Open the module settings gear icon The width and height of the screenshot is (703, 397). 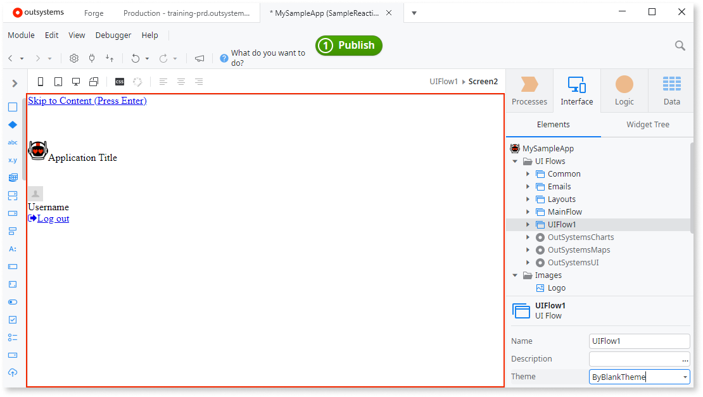(x=73, y=58)
